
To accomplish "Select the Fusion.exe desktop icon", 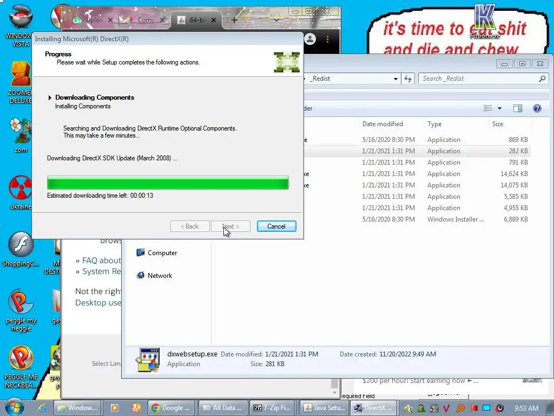I will (x=485, y=21).
